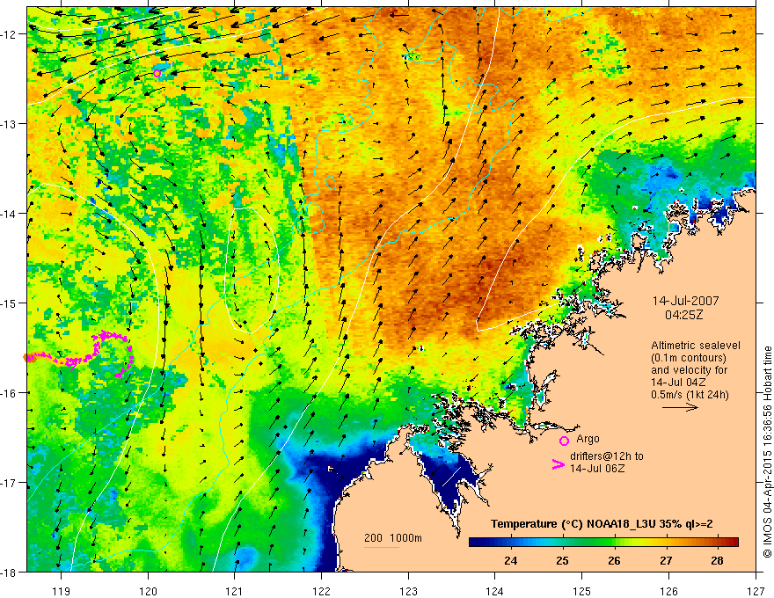The height and width of the screenshot is (598, 774).
Task: Click the color bar value 25
Action: tap(562, 560)
